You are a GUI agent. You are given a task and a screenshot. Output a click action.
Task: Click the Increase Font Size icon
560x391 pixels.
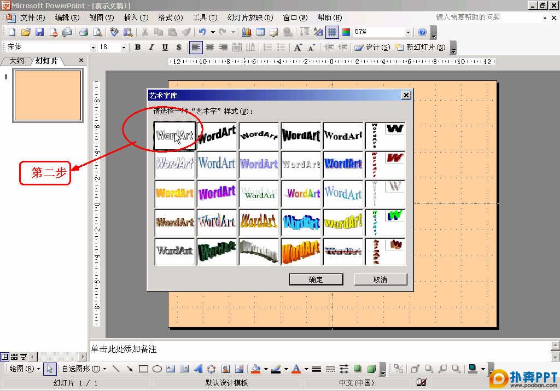click(x=297, y=47)
